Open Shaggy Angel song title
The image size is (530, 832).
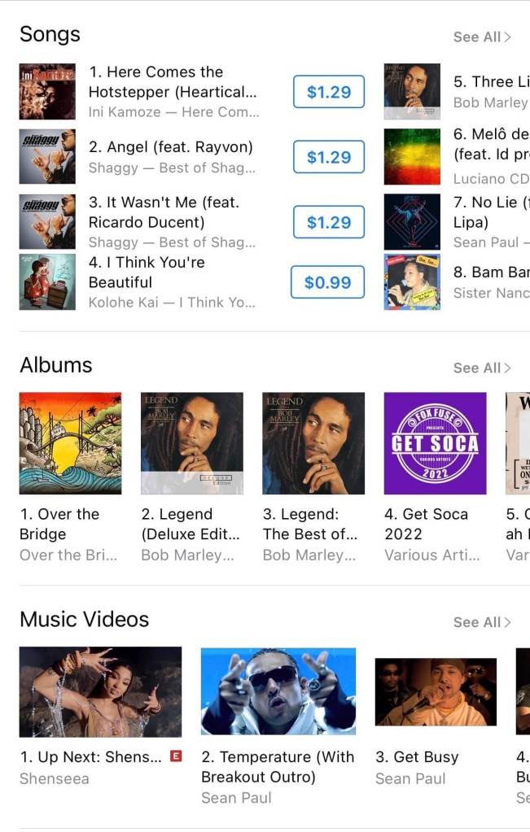click(x=170, y=147)
